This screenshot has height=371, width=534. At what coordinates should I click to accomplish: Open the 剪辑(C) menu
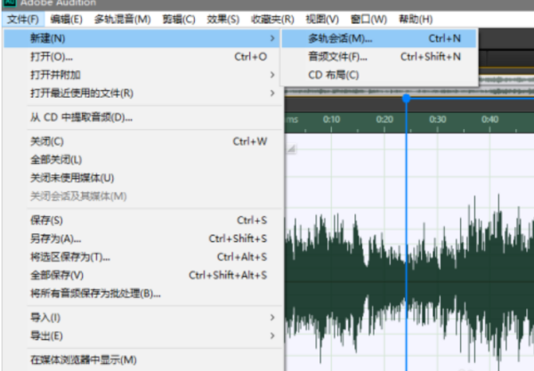coord(179,19)
